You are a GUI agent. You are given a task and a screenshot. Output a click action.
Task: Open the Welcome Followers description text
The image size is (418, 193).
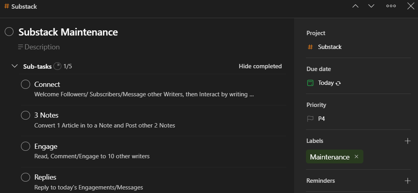coord(144,94)
